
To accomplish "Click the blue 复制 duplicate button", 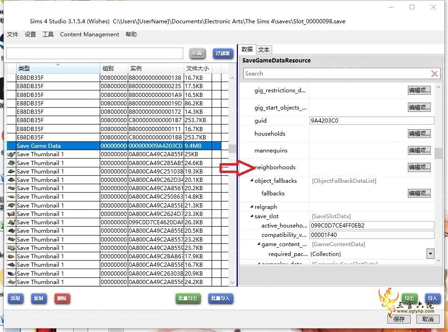I will (x=39, y=298).
